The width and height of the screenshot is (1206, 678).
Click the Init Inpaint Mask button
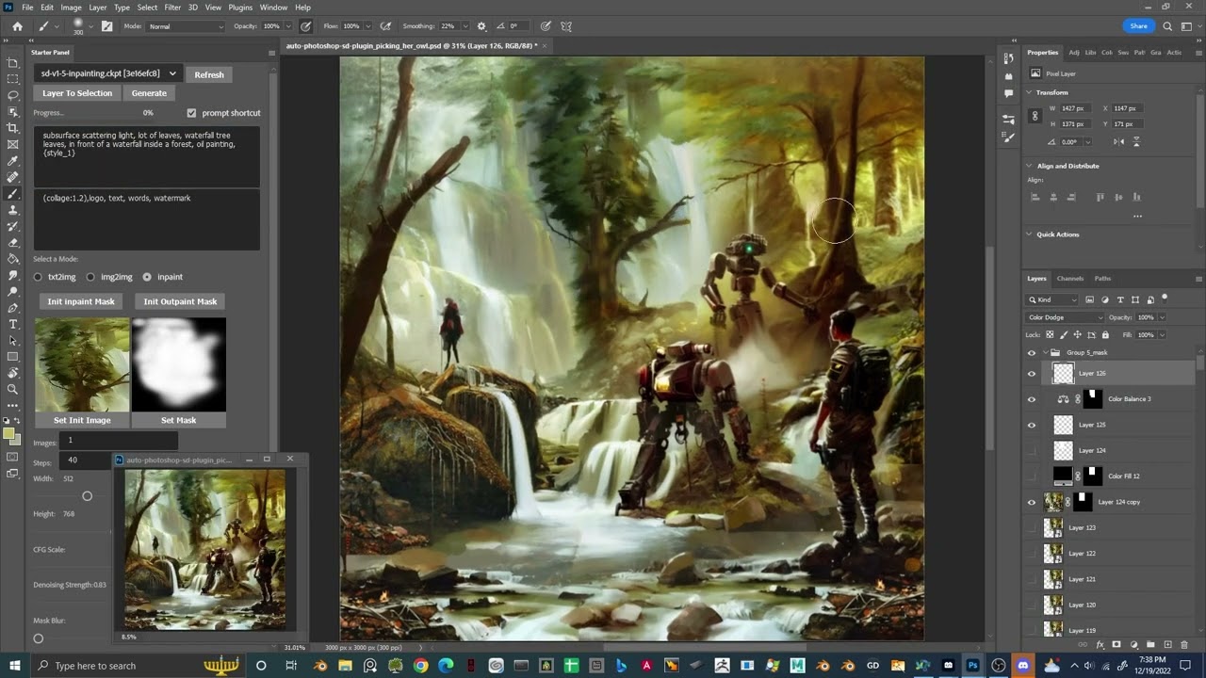click(x=81, y=301)
